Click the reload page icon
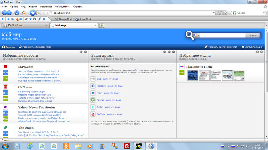268x150 pixels. pyautogui.click(x=17, y=13)
